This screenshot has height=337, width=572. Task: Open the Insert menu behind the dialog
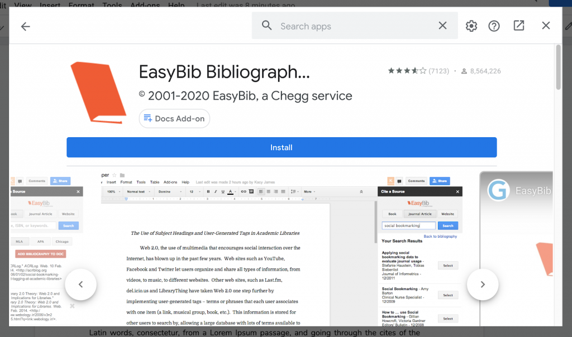50,4
